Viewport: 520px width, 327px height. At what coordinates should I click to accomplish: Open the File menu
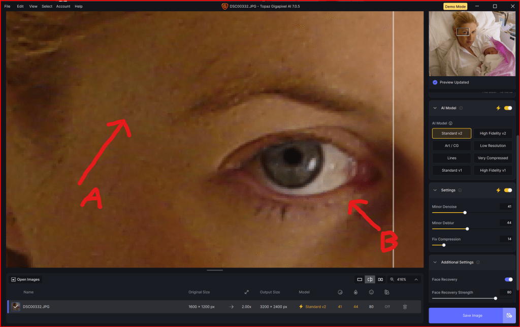[x=7, y=6]
